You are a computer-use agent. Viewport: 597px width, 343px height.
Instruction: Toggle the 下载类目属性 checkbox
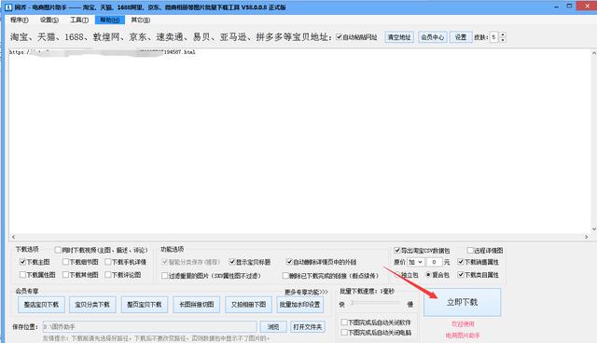tap(461, 275)
